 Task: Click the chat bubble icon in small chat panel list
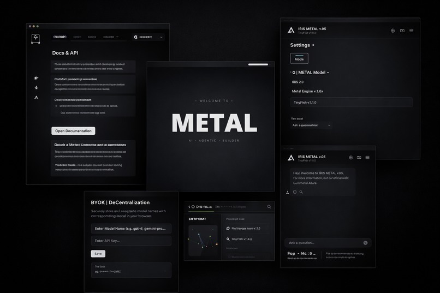228,229
